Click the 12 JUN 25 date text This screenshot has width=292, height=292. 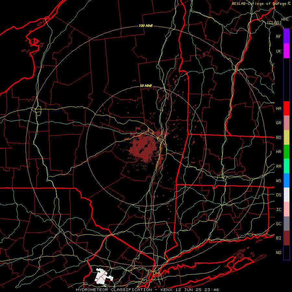(x=188, y=290)
